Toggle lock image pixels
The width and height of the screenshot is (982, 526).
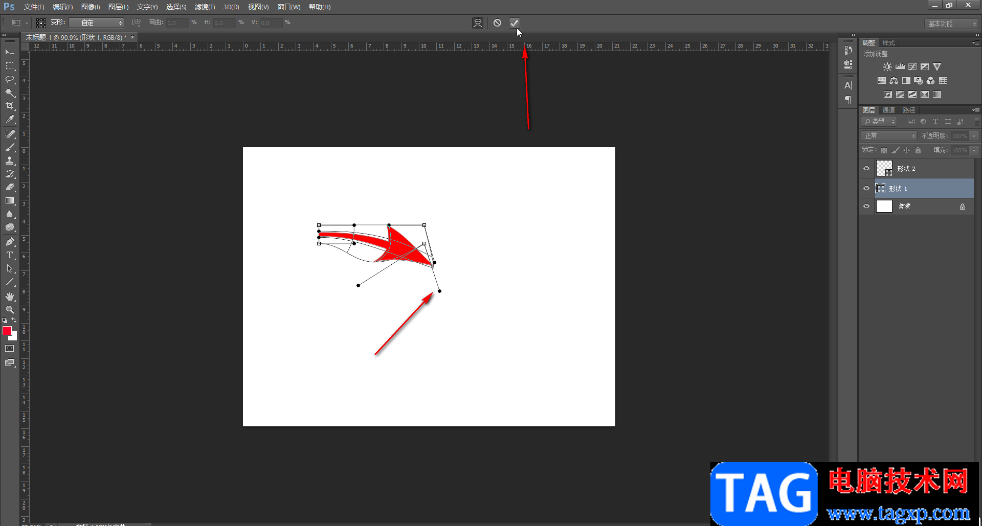tap(895, 150)
